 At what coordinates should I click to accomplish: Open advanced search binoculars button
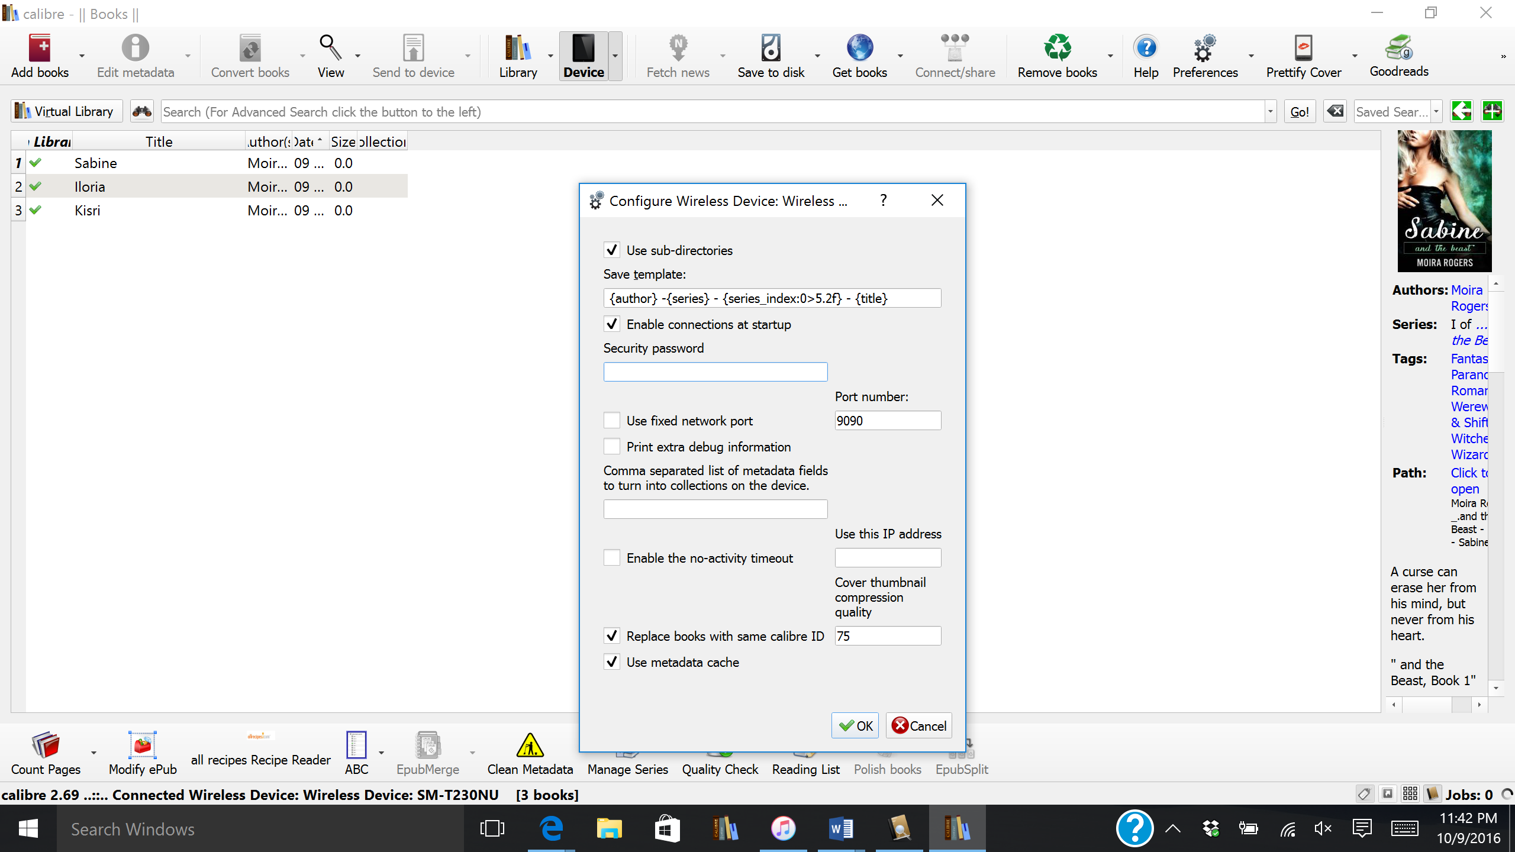(142, 111)
